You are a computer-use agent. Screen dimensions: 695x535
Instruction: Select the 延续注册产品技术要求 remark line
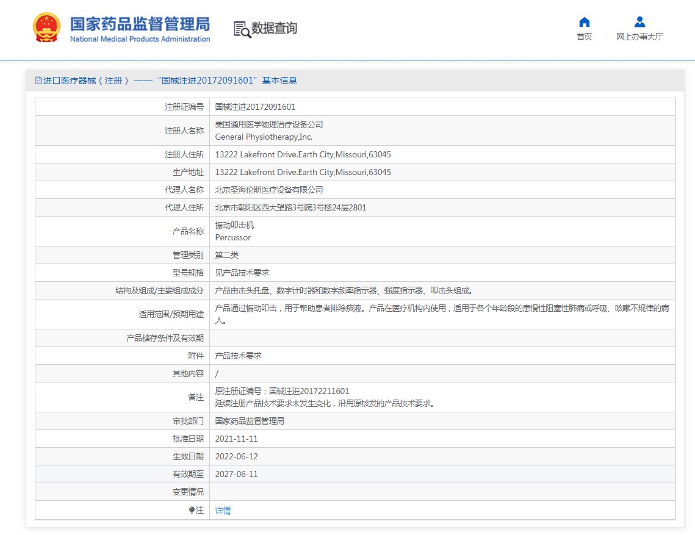(325, 404)
